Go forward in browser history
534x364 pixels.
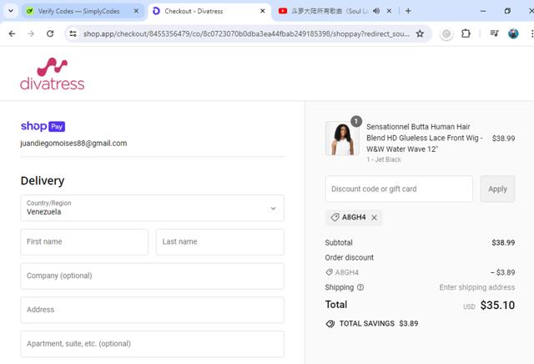point(31,33)
